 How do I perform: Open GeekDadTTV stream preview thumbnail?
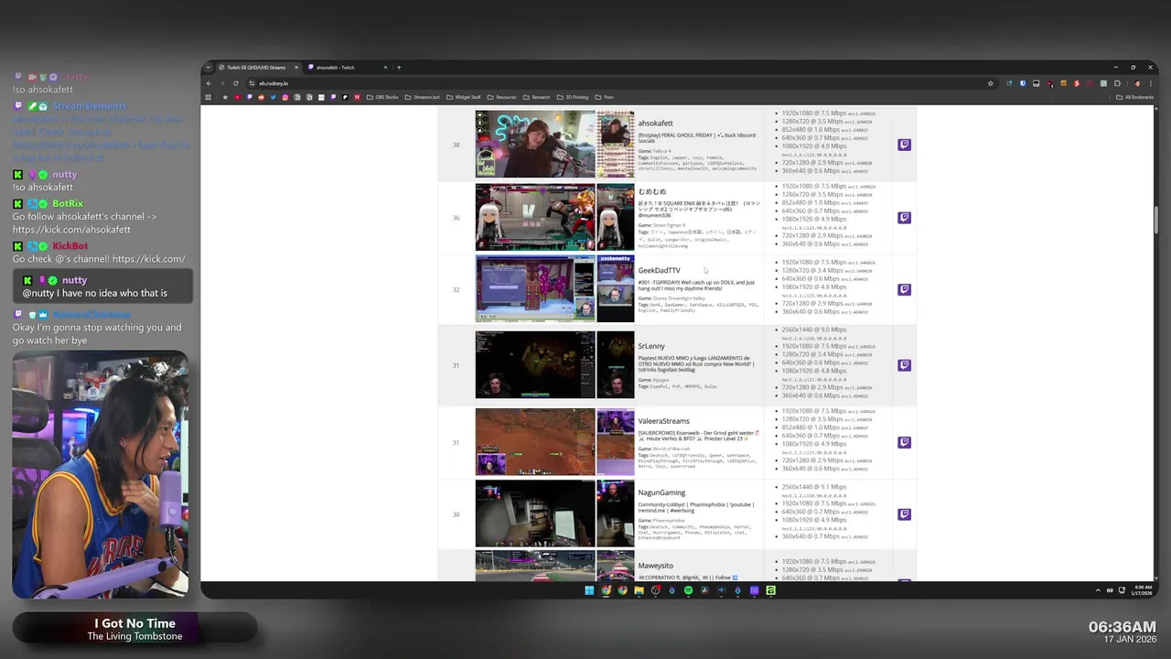pos(535,288)
